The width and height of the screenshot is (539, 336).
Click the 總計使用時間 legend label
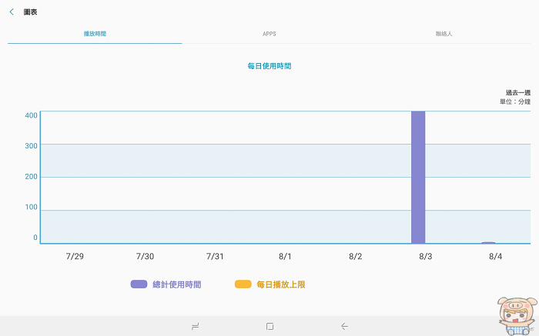[x=176, y=284]
